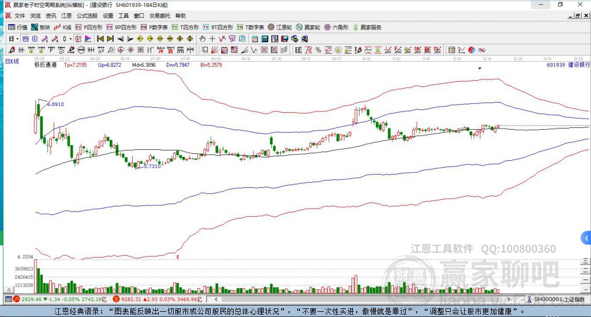This screenshot has width=591, height=317.
Task: Toggle the colored triangle indicator icon
Action: tap(88, 39)
